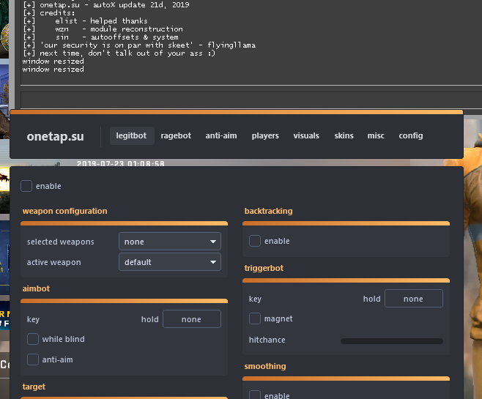Go to the players tab
Viewport: 482px width, 399px height.
(x=265, y=135)
